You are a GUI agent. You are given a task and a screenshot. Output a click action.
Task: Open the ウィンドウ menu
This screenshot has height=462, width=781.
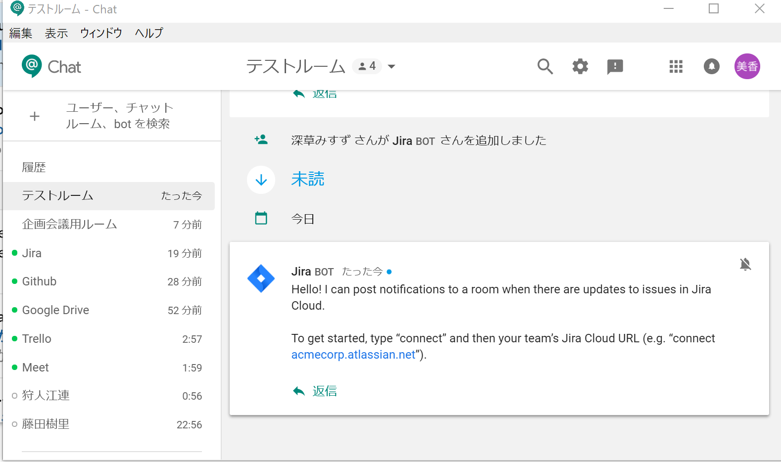pyautogui.click(x=101, y=33)
